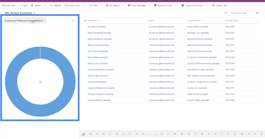This screenshot has height=139, width=265.
Task: Open Sidney Higa (sample) contact
Action: point(97,76)
